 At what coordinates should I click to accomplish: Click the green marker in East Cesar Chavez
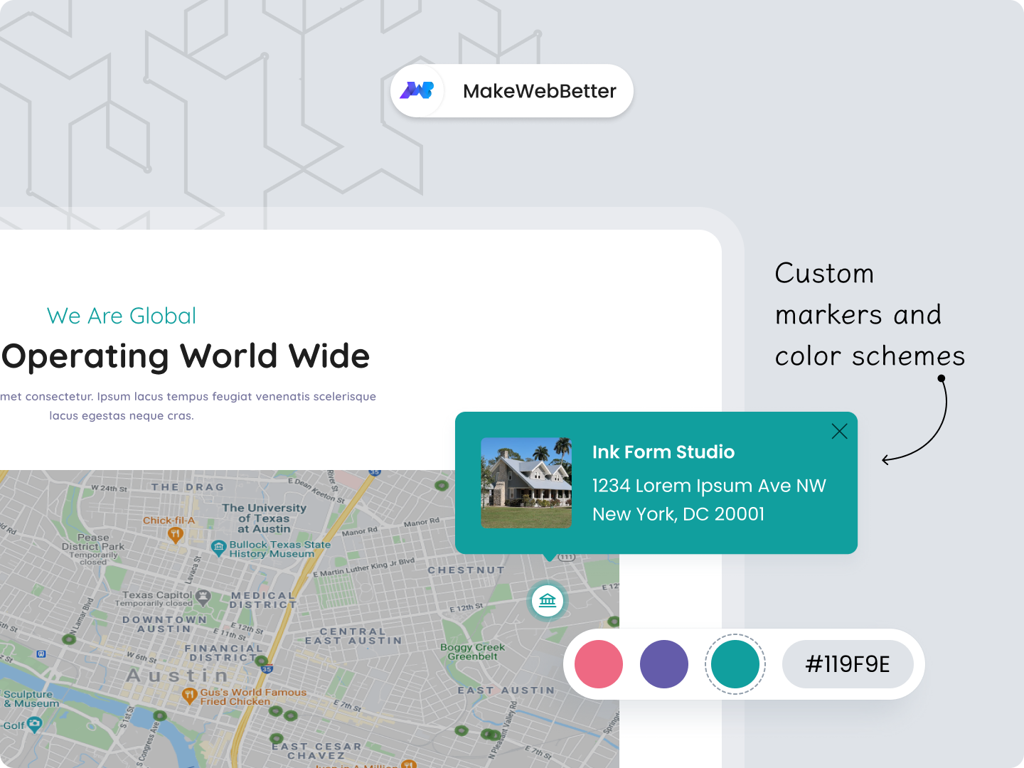[276, 739]
